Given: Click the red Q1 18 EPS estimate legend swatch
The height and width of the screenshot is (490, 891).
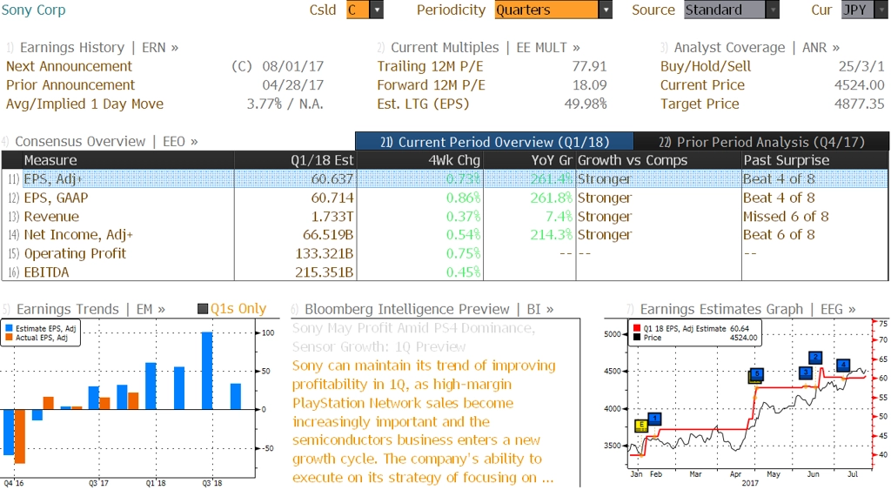Looking at the screenshot, I should coord(636,329).
